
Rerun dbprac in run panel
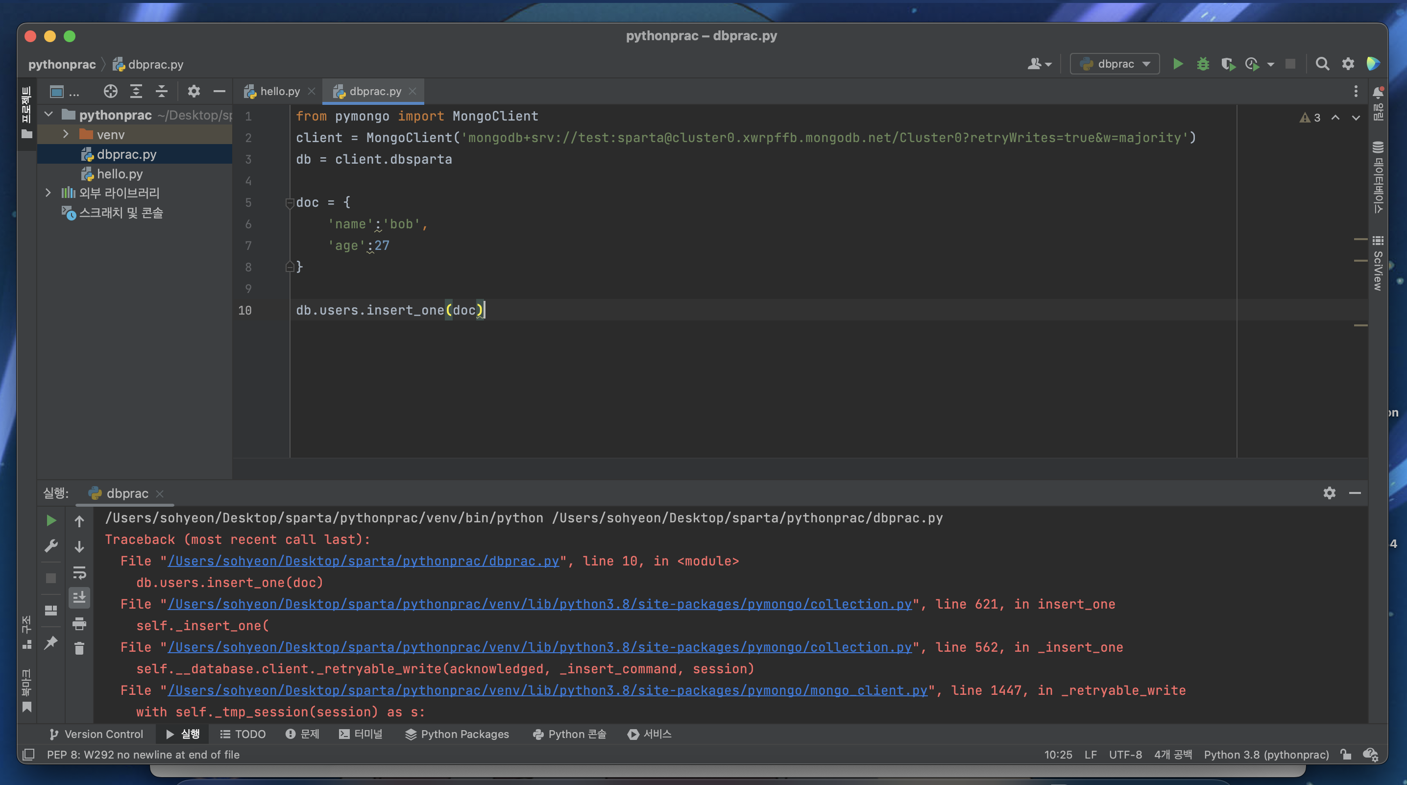coord(51,520)
